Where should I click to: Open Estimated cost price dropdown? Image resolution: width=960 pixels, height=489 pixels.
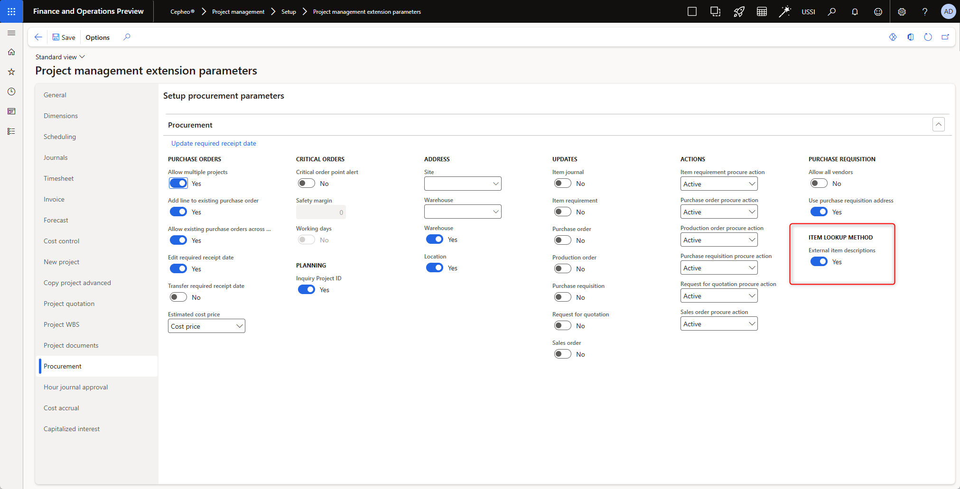point(206,326)
